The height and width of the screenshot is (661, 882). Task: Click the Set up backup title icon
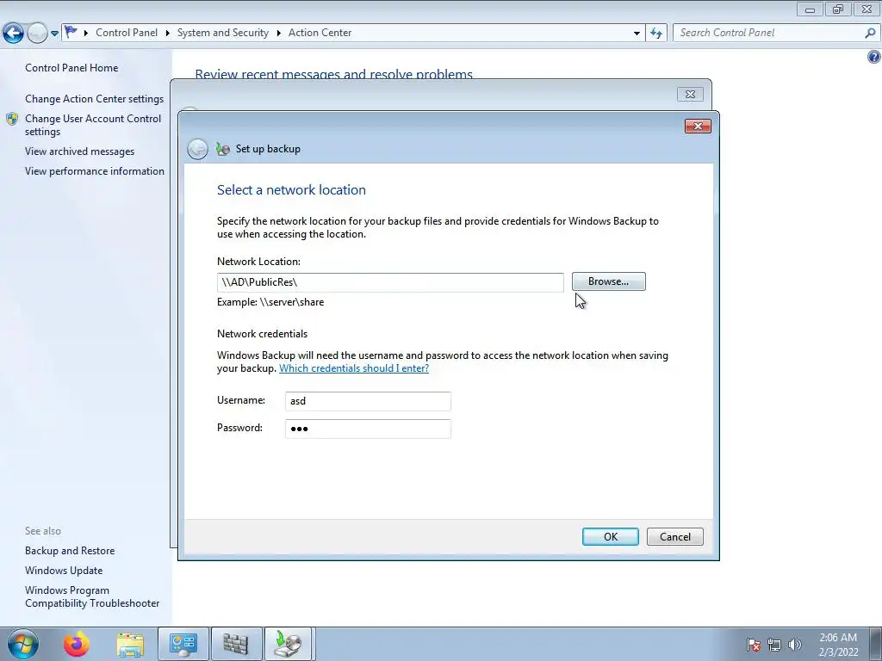(223, 149)
